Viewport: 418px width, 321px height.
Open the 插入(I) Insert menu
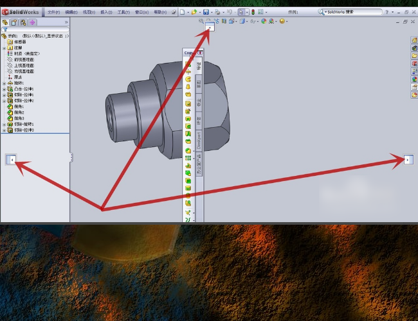click(106, 12)
